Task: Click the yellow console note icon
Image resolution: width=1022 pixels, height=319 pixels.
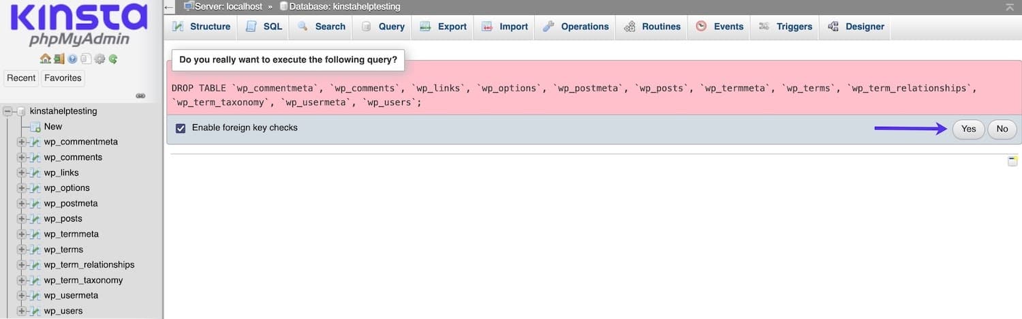Action: point(1012,161)
